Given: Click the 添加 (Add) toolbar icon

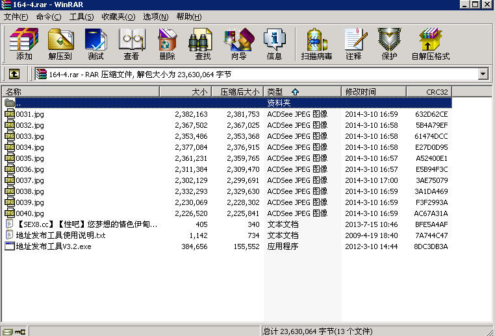Looking at the screenshot, I should (x=24, y=44).
